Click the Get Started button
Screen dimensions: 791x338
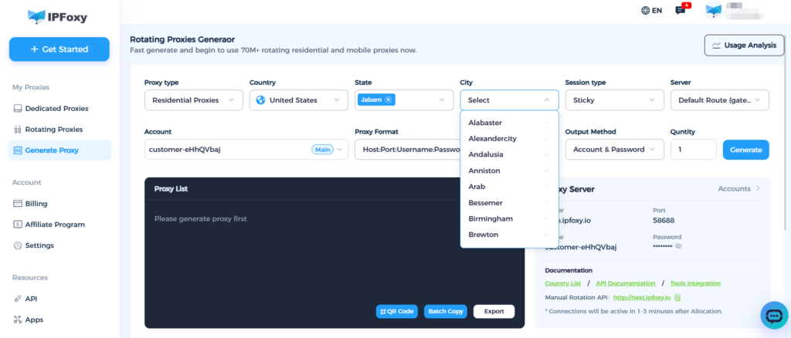click(x=59, y=49)
